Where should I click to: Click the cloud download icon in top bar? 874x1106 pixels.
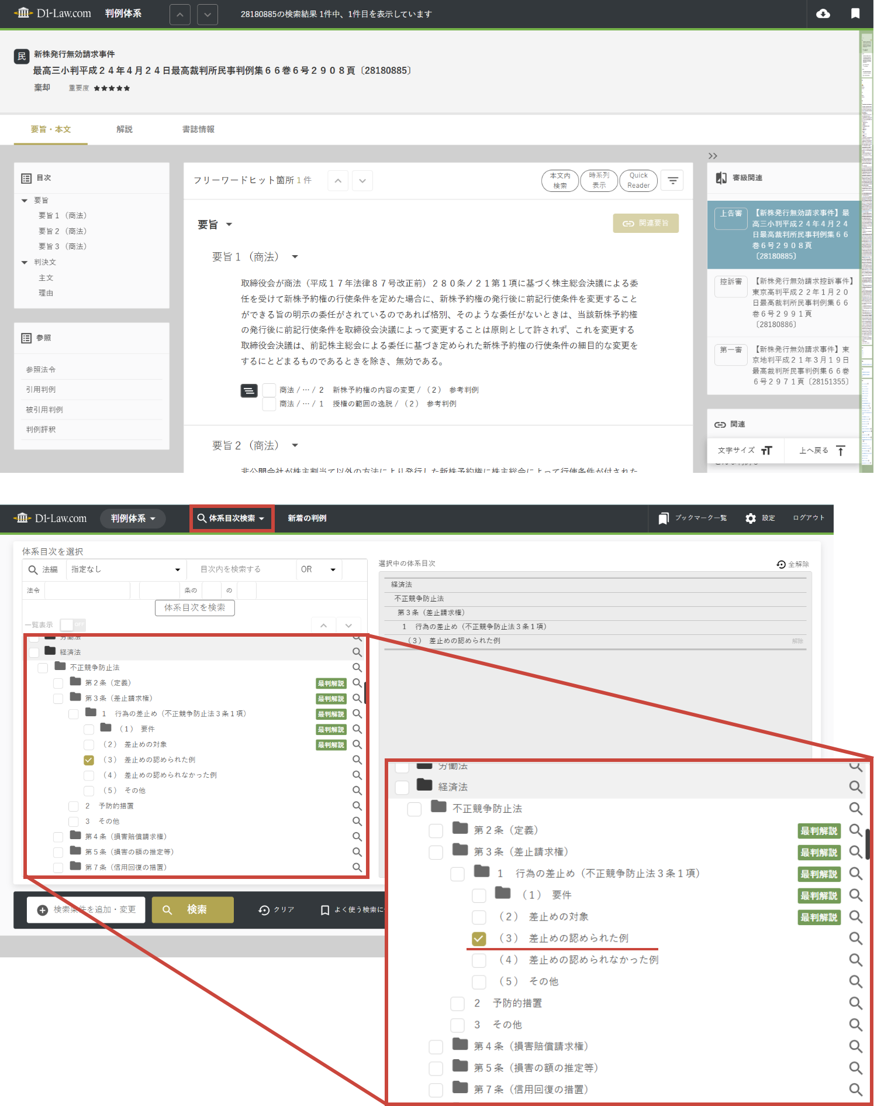point(823,13)
